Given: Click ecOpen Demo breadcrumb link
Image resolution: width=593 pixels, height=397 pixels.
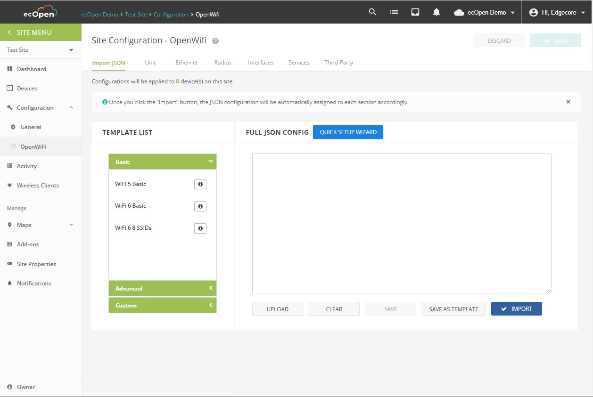Looking at the screenshot, I should pyautogui.click(x=100, y=15).
